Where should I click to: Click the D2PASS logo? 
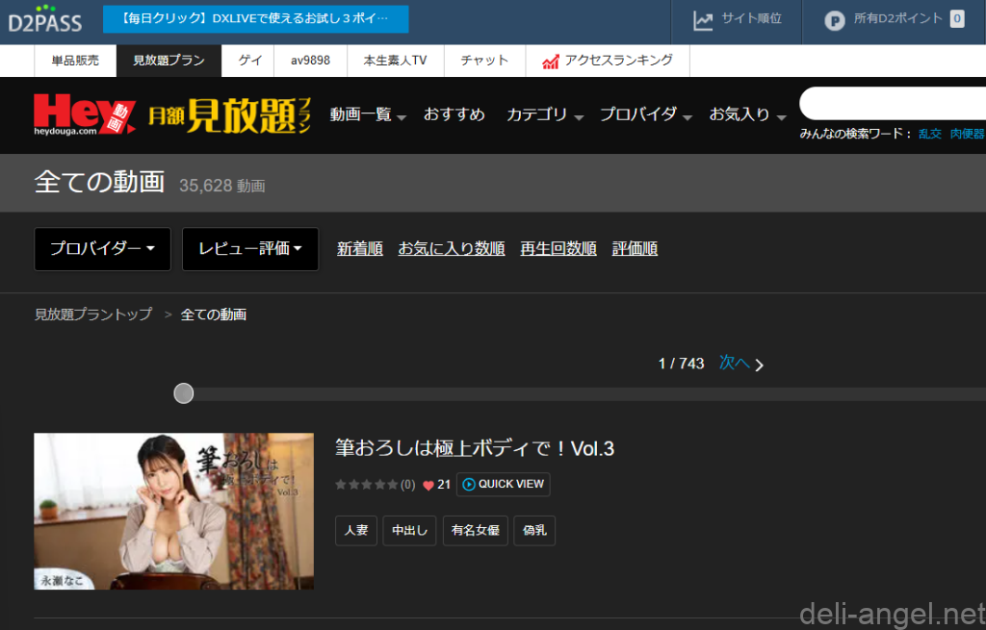45,19
